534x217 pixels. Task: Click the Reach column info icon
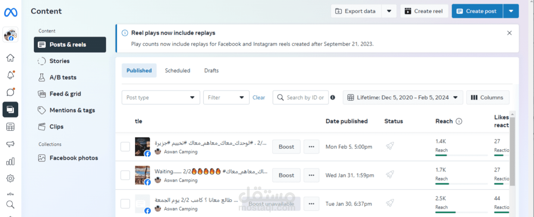click(x=459, y=121)
